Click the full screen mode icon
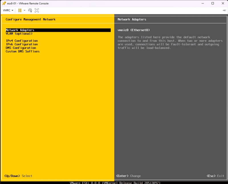Viewport: 228px width, 184px height. (x=37, y=10)
